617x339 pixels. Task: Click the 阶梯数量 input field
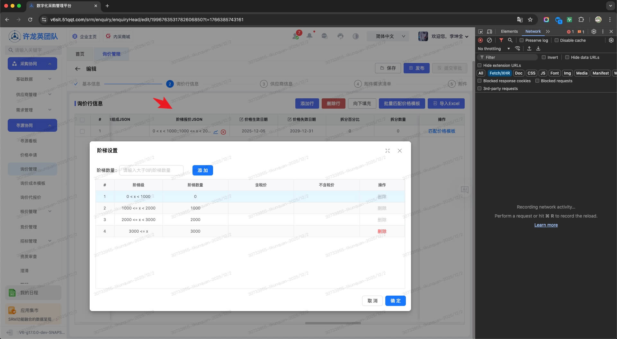pyautogui.click(x=151, y=170)
